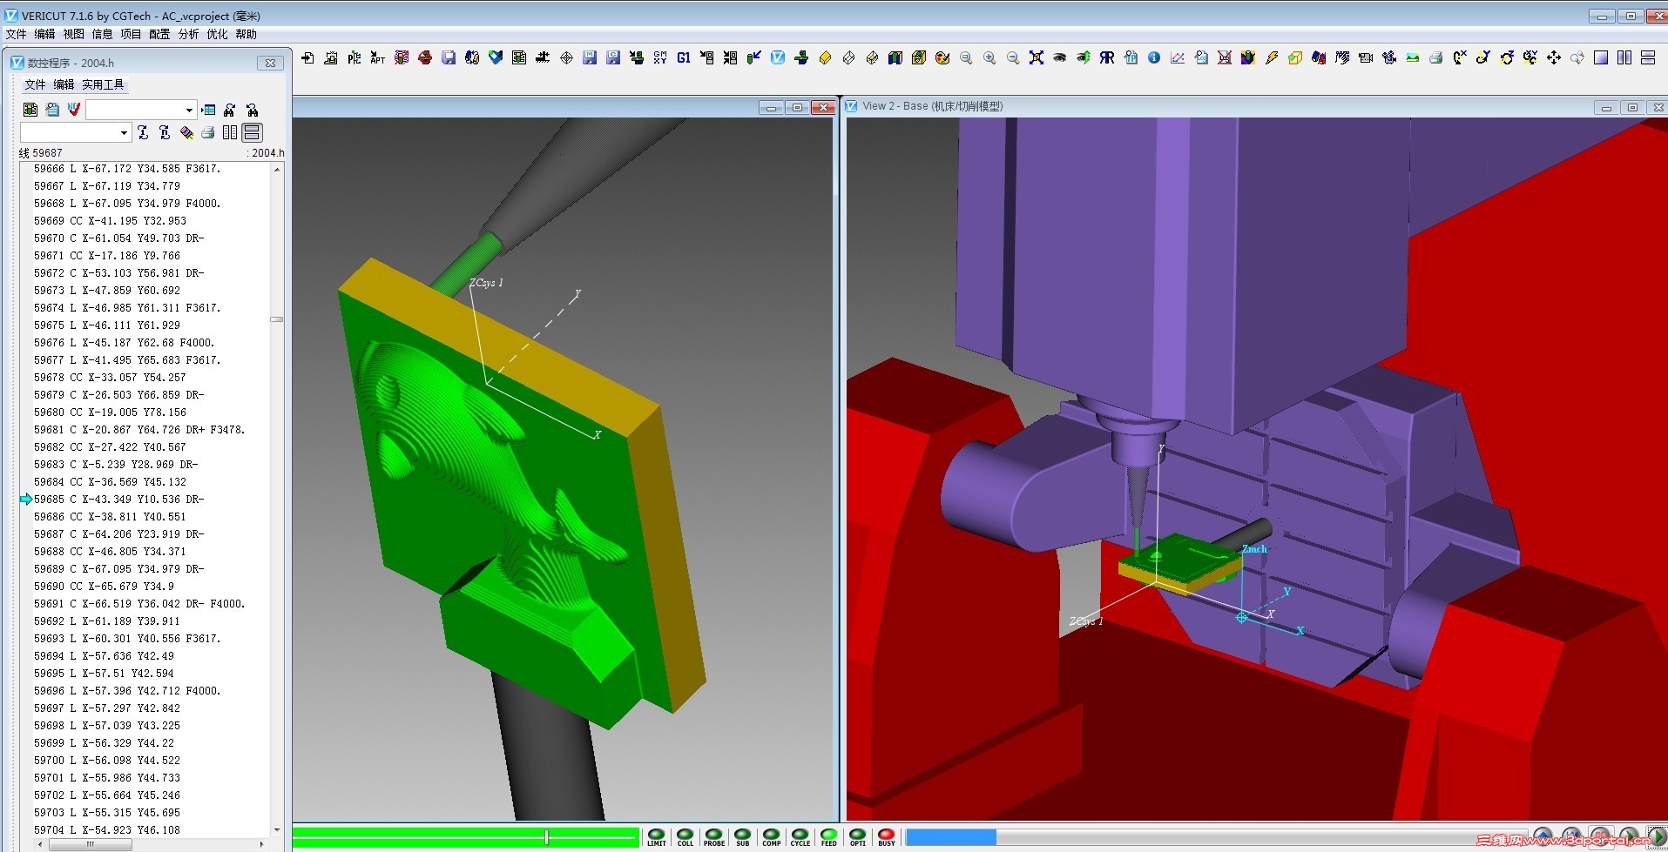Toggle the FEED status light
The height and width of the screenshot is (852, 1668).
[829, 837]
